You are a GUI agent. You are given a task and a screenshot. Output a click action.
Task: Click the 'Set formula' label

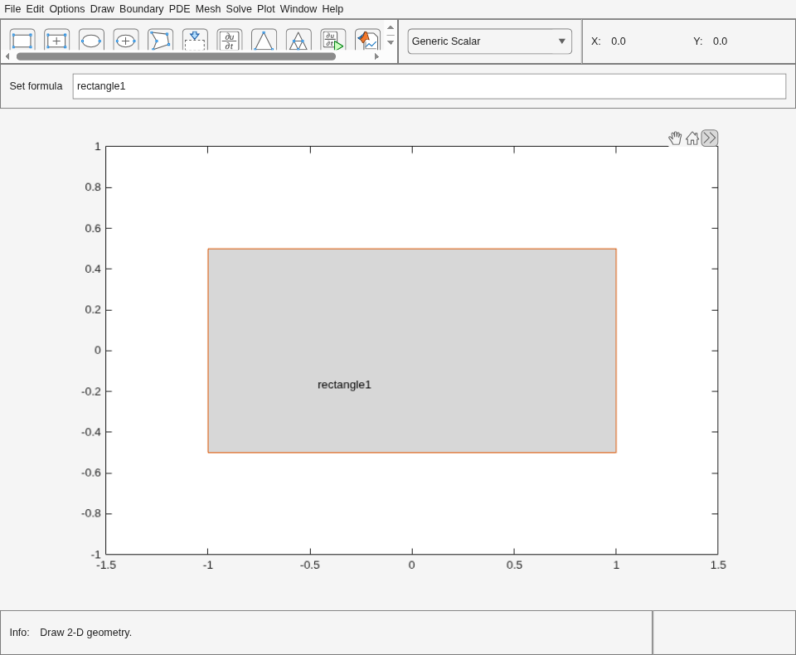[36, 86]
